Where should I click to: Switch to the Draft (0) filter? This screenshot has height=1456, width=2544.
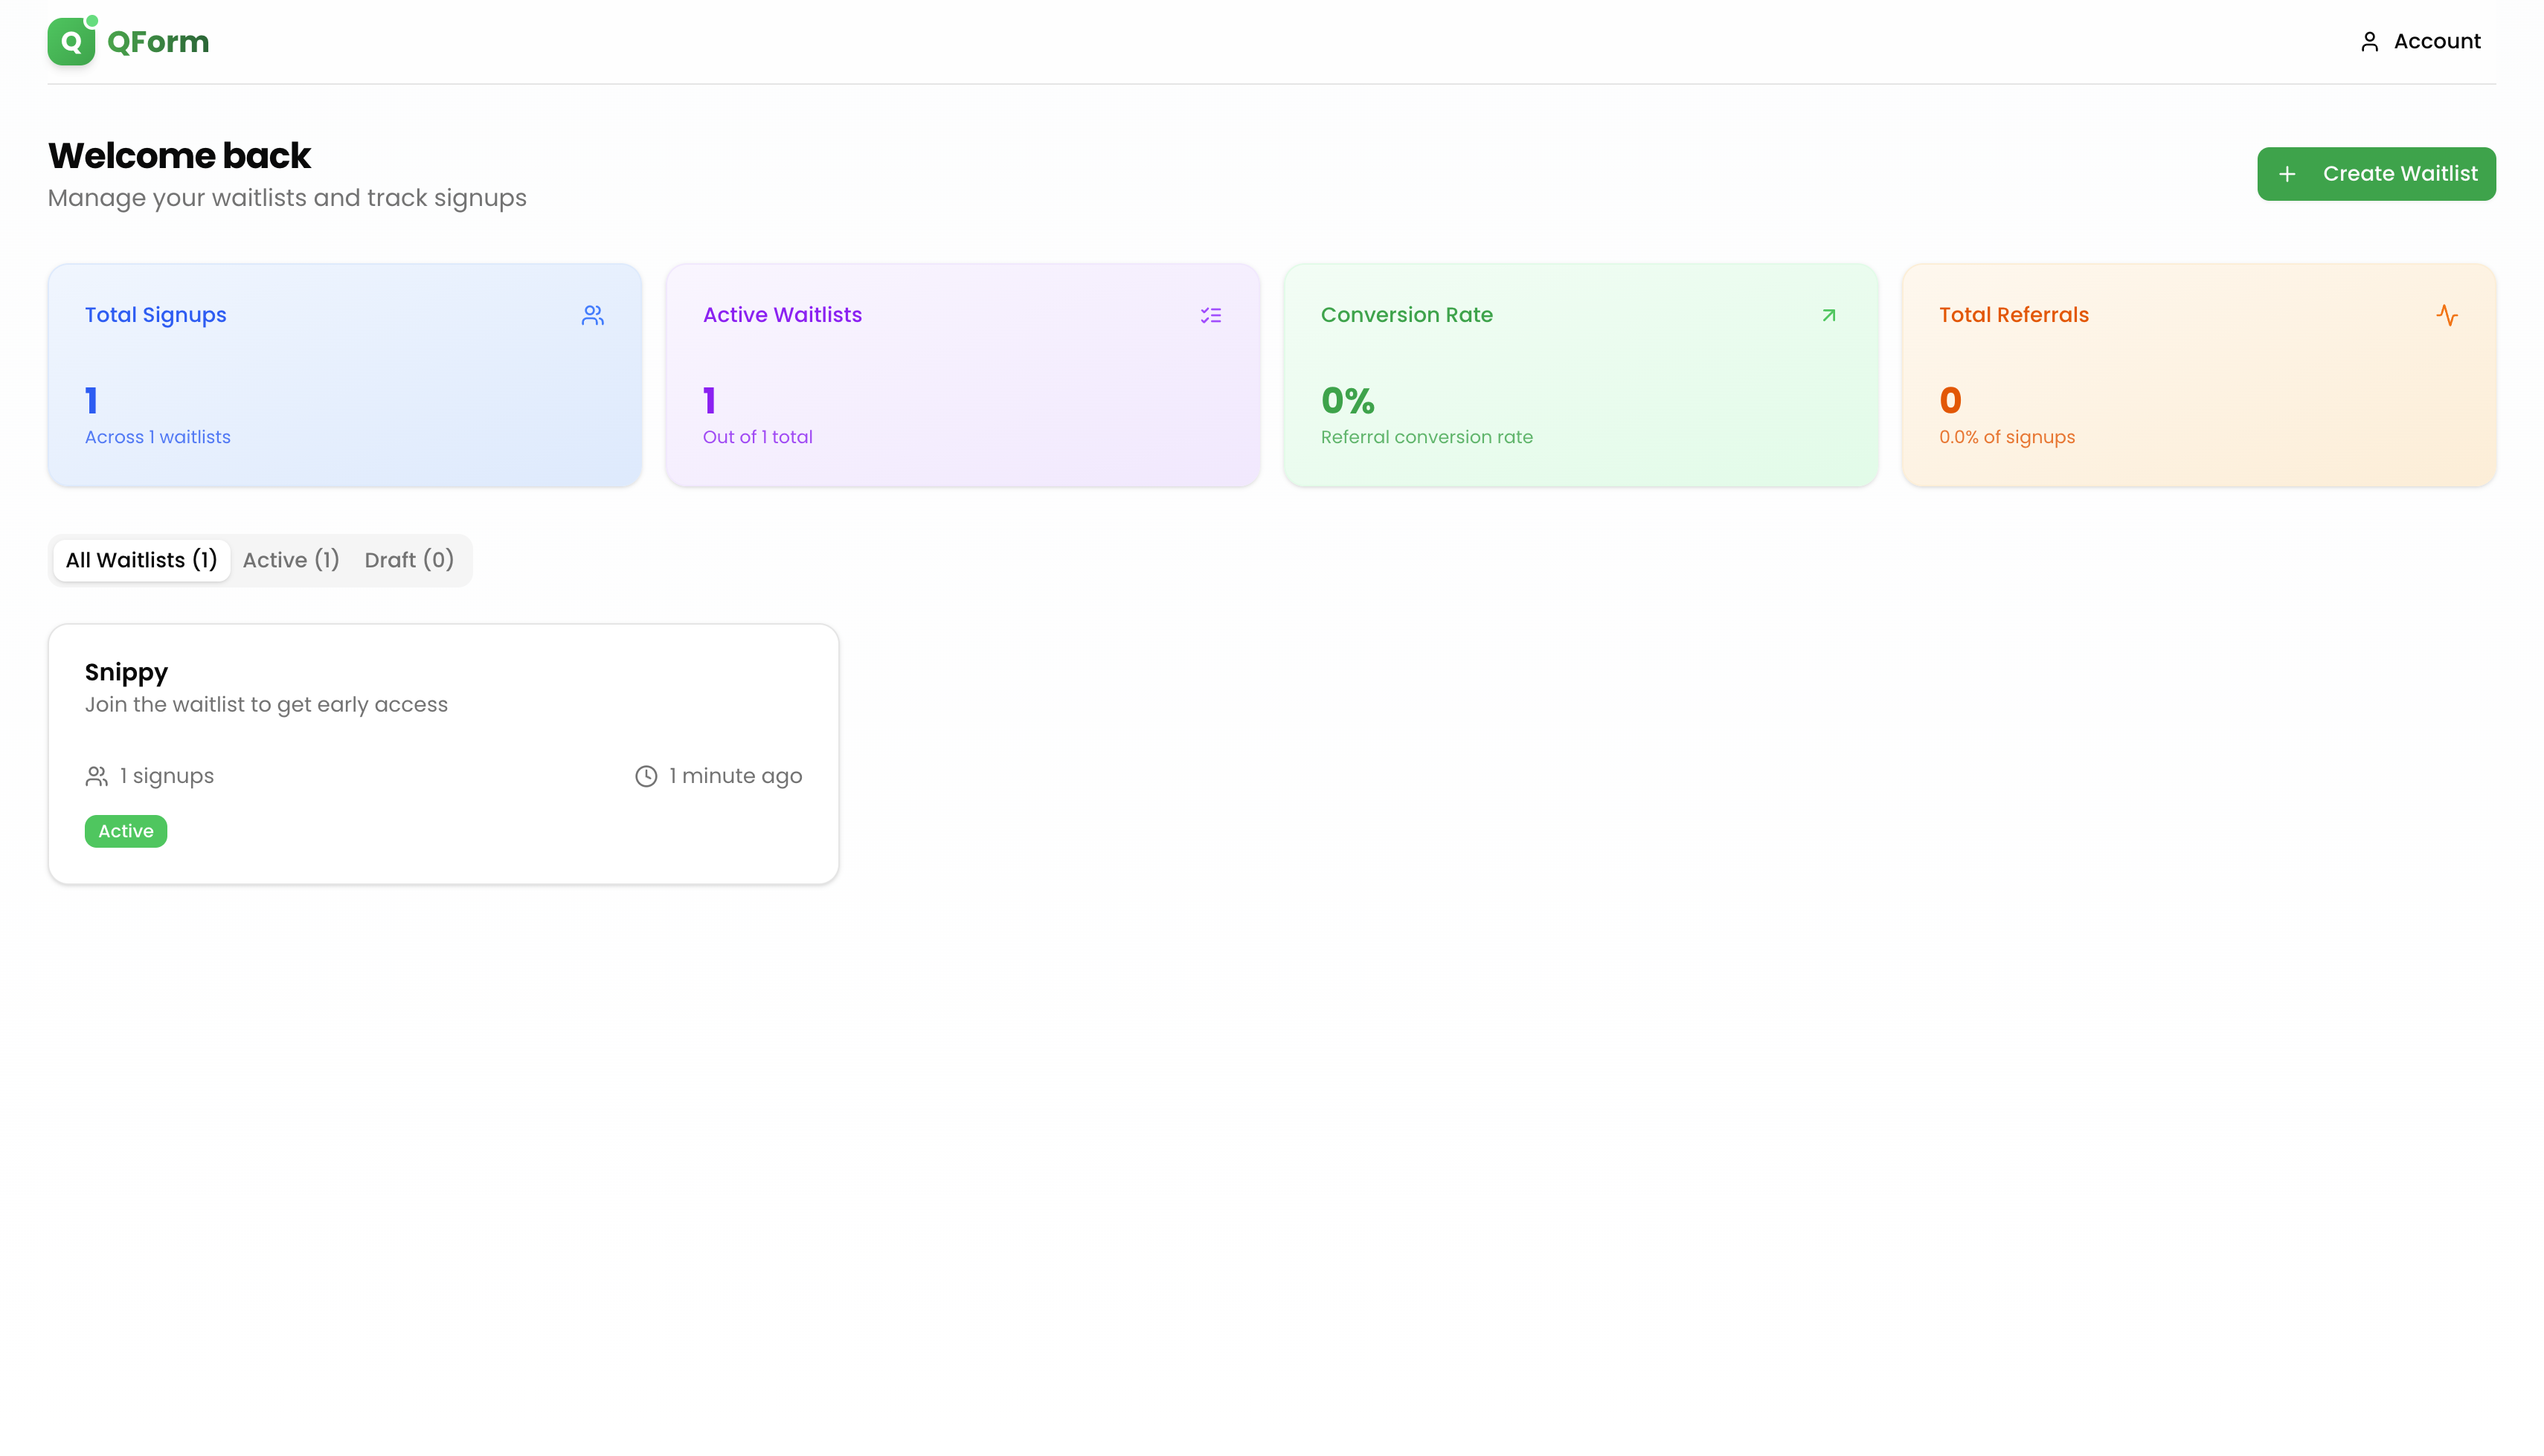(x=409, y=560)
